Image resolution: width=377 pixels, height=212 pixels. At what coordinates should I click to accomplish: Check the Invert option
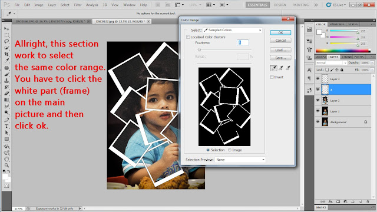pyautogui.click(x=272, y=77)
